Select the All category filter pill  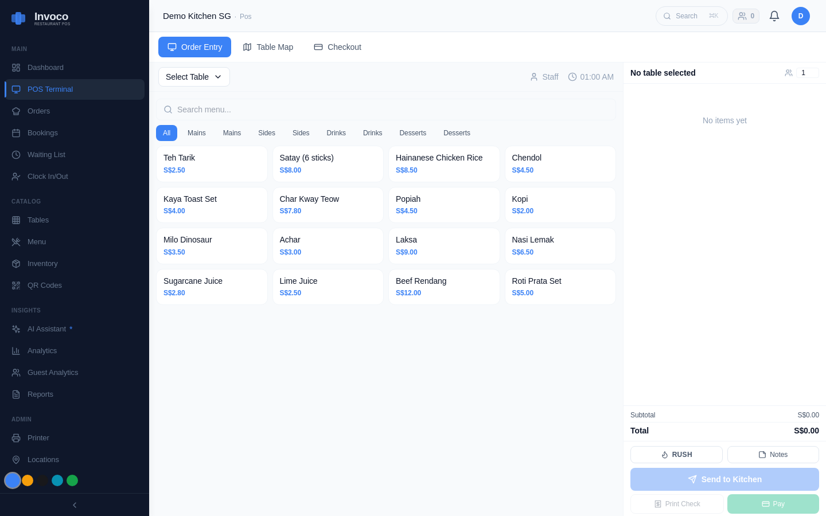[x=166, y=132]
